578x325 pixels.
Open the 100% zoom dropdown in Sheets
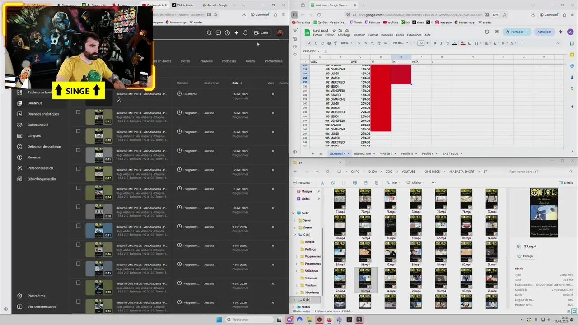pyautogui.click(x=346, y=43)
